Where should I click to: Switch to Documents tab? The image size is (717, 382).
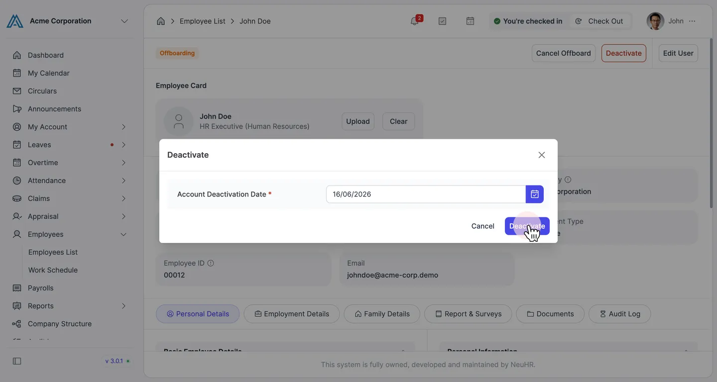[x=550, y=314]
